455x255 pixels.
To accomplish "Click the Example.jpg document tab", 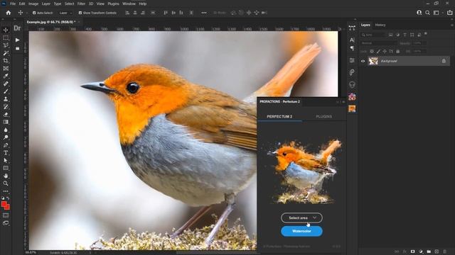I will [x=51, y=22].
